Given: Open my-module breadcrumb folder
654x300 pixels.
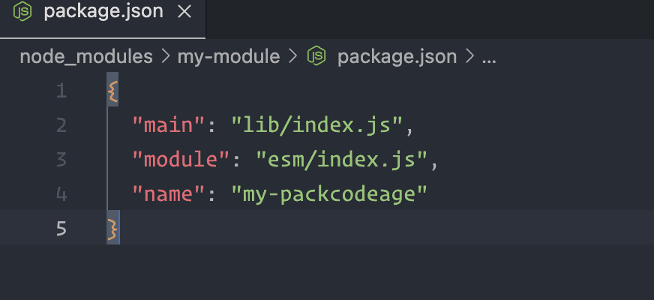Looking at the screenshot, I should pos(229,57).
